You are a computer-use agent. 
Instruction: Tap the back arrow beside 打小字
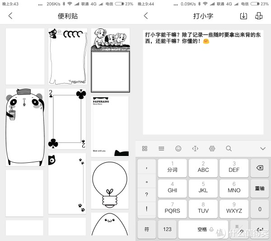146,16
